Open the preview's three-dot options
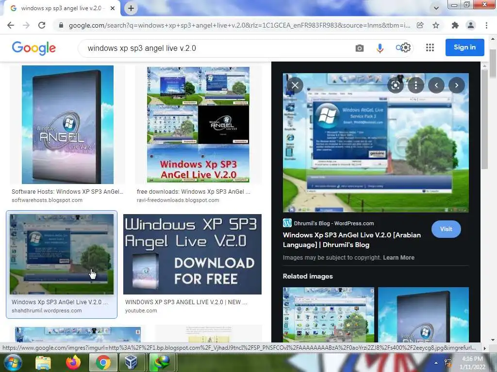Screen dimensions: 497x372 point(415,85)
